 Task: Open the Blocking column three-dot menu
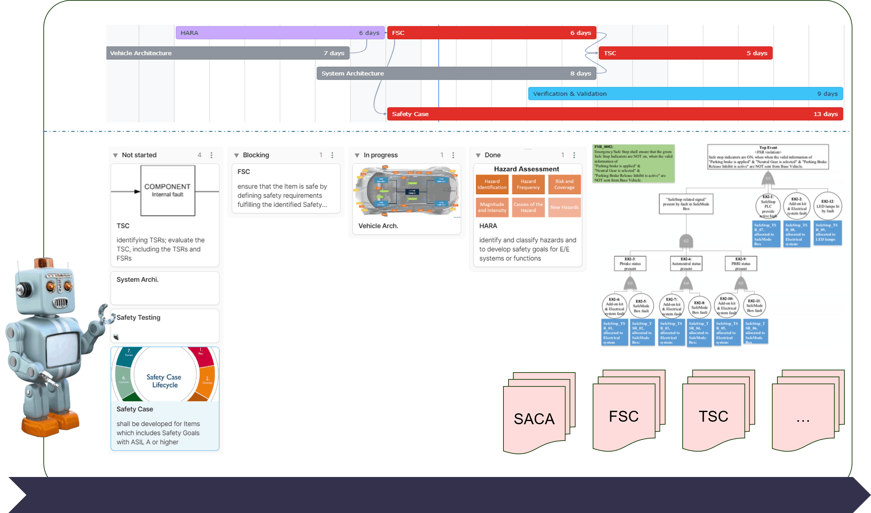pyautogui.click(x=332, y=155)
